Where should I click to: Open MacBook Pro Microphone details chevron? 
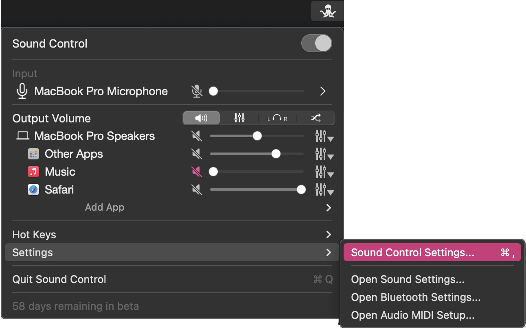322,91
